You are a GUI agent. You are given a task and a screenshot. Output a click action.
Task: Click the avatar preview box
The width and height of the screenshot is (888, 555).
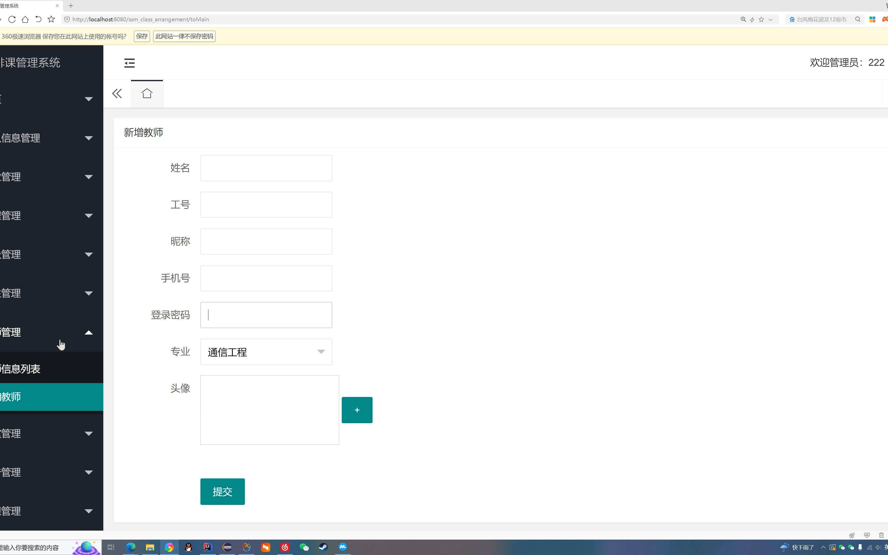click(x=269, y=410)
